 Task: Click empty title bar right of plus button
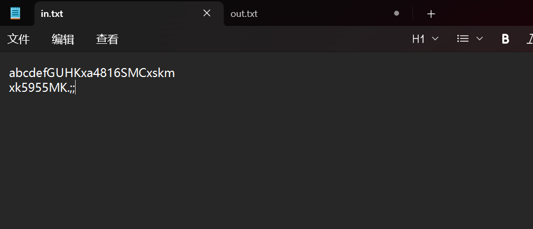(x=486, y=13)
